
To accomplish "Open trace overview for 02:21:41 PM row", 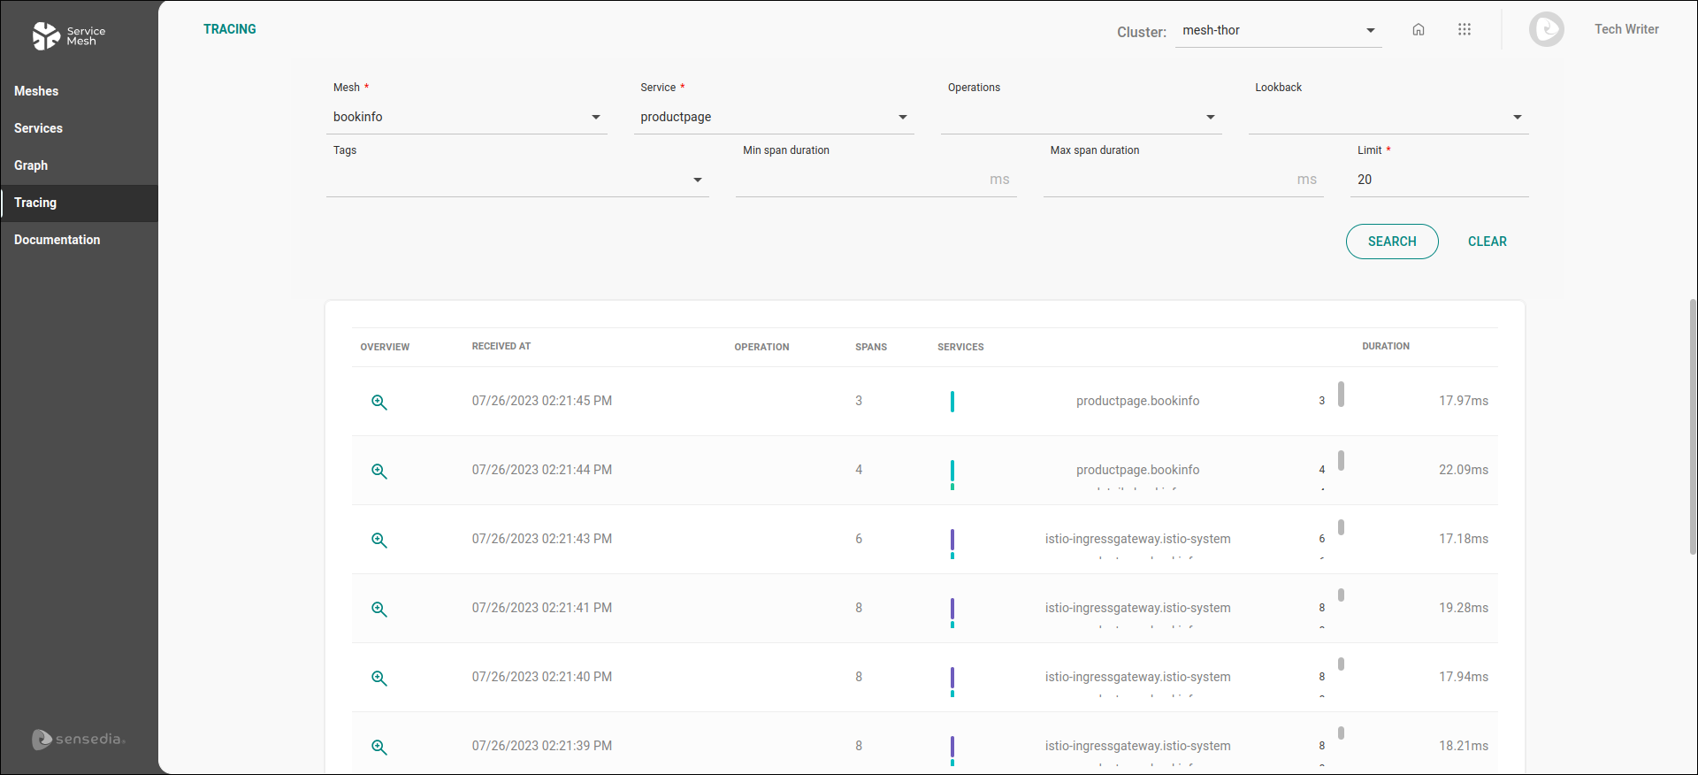I will (x=379, y=609).
